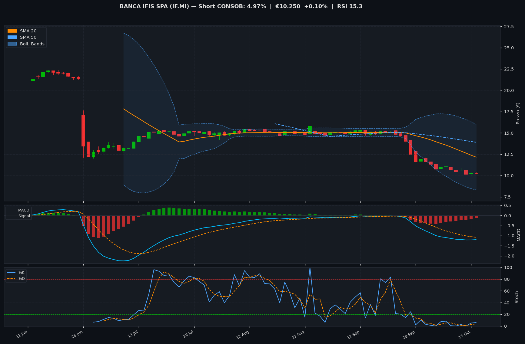Click the 13 Jul date axis label
The width and height of the screenshot is (525, 344).
[x=133, y=334]
